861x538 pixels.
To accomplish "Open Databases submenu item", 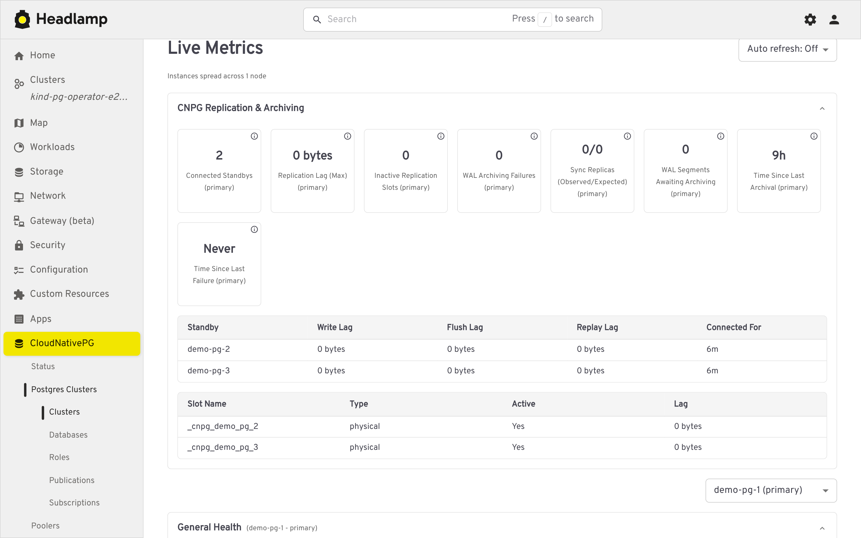I will 68,435.
